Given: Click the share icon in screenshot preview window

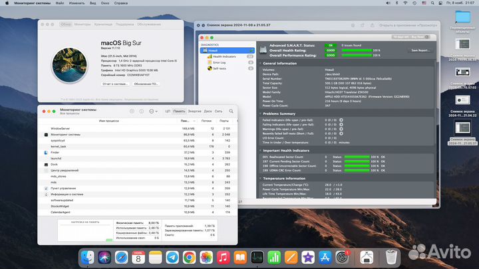Looking at the screenshot, I should (x=372, y=25).
